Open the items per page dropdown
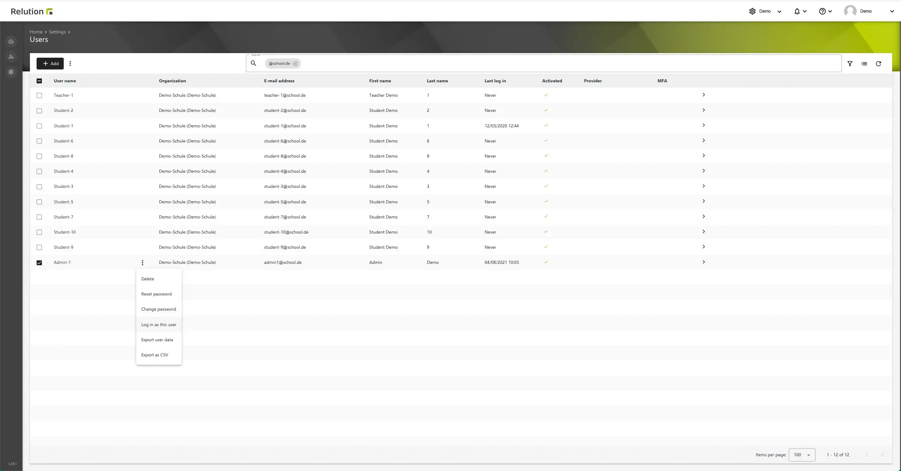Screen dimensions: 901x471 (802, 455)
